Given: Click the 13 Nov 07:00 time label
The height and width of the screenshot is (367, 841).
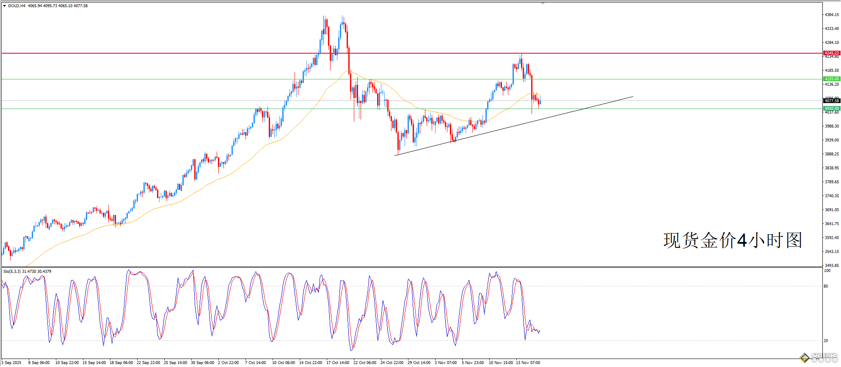Looking at the screenshot, I should 528,362.
